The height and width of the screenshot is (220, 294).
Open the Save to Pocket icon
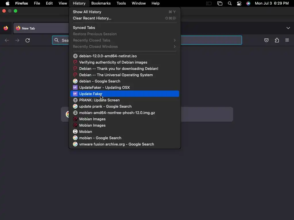tap(266, 40)
